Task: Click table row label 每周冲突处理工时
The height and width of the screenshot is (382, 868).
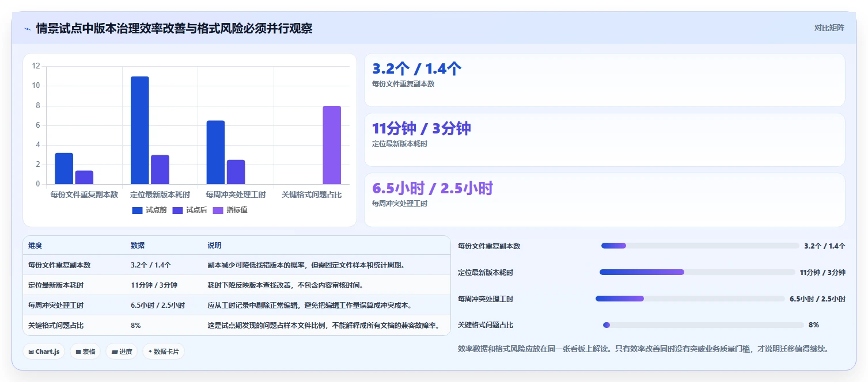Action: click(x=56, y=305)
